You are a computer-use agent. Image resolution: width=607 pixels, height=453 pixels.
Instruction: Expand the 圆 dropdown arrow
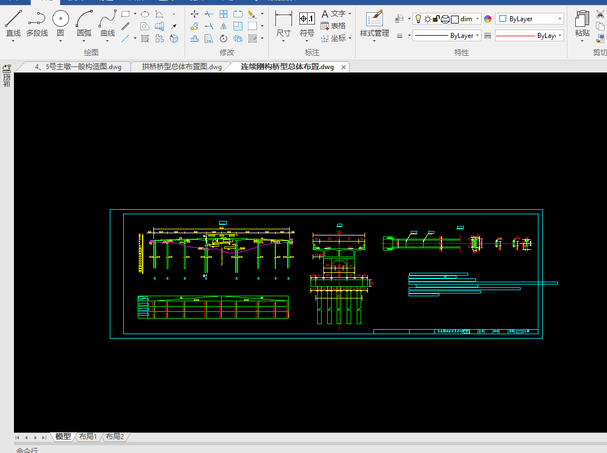[60, 41]
